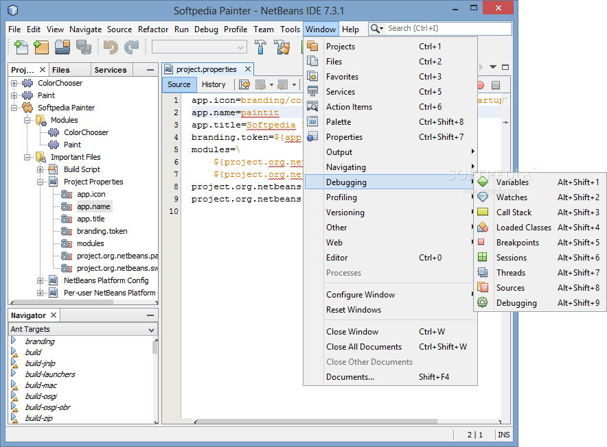
Task: Click the New File toolbar icon
Action: tap(21, 47)
